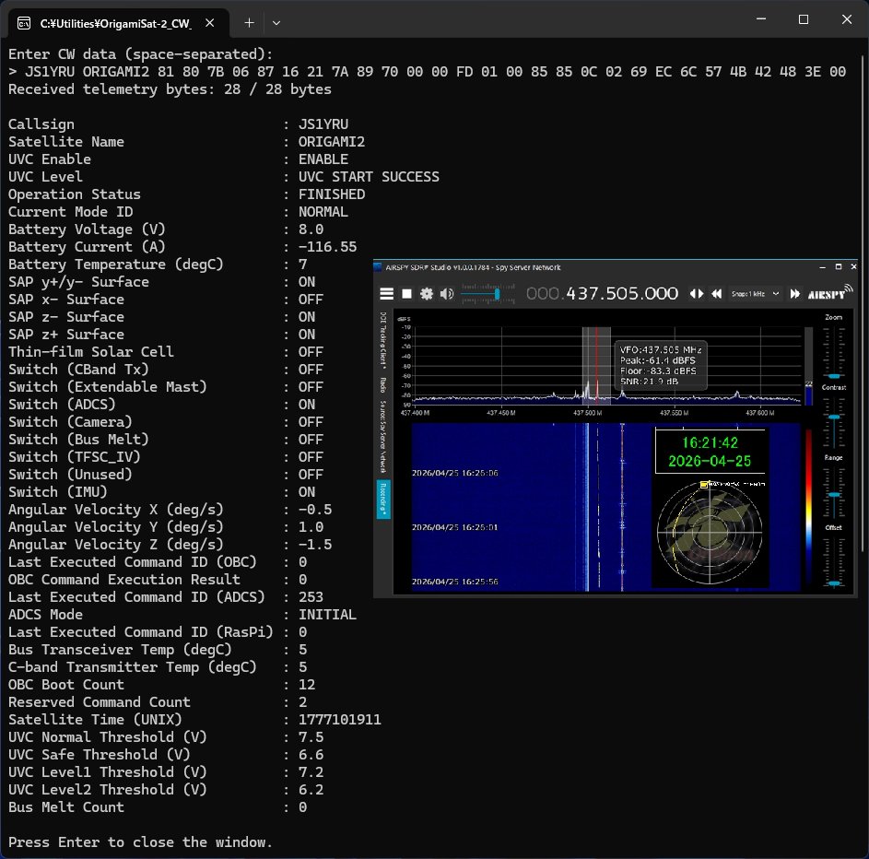The image size is (869, 859).
Task: Click the 437.550 M frequency axis label
Action: (674, 413)
